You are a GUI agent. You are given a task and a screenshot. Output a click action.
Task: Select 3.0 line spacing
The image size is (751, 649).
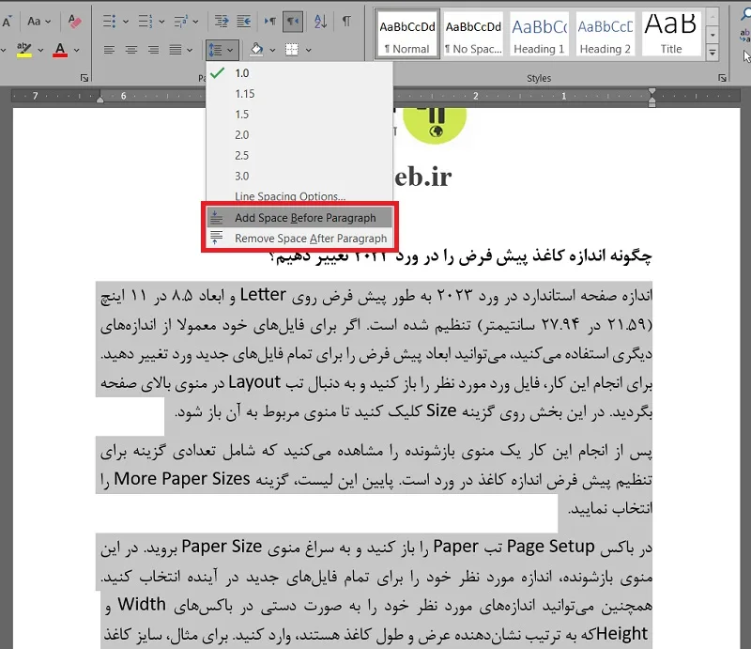click(299, 176)
